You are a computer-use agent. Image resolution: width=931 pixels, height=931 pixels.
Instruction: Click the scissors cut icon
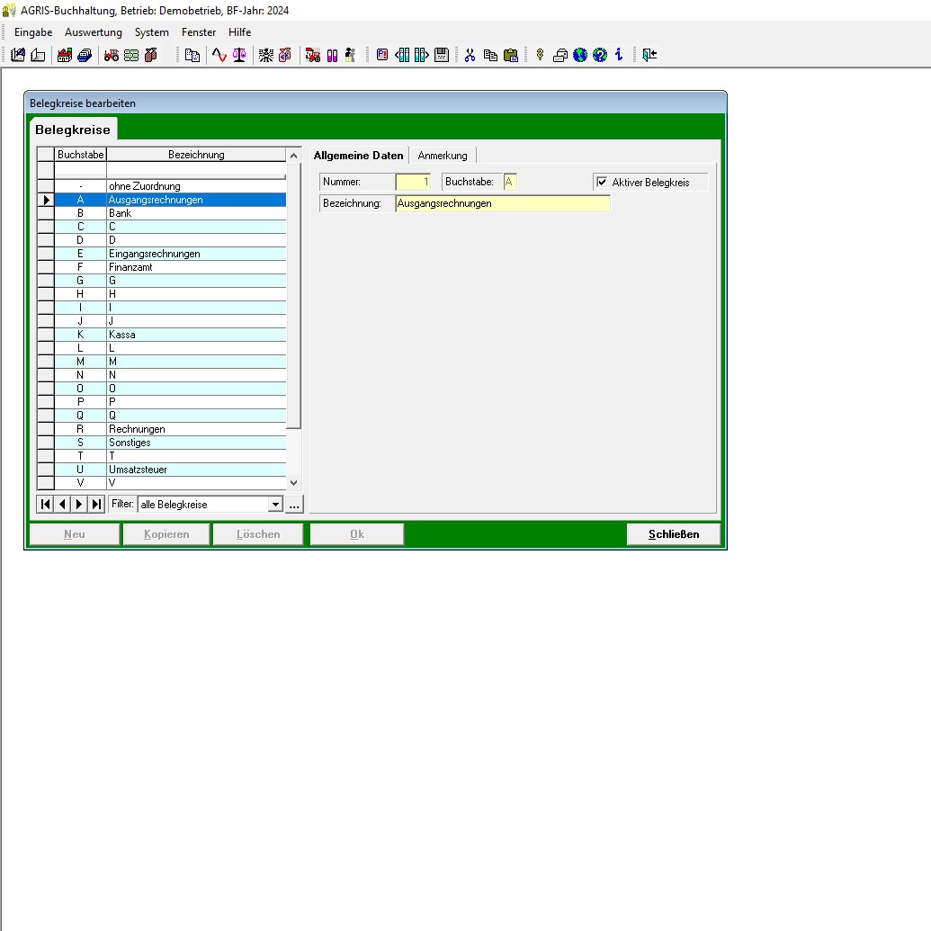(x=470, y=55)
